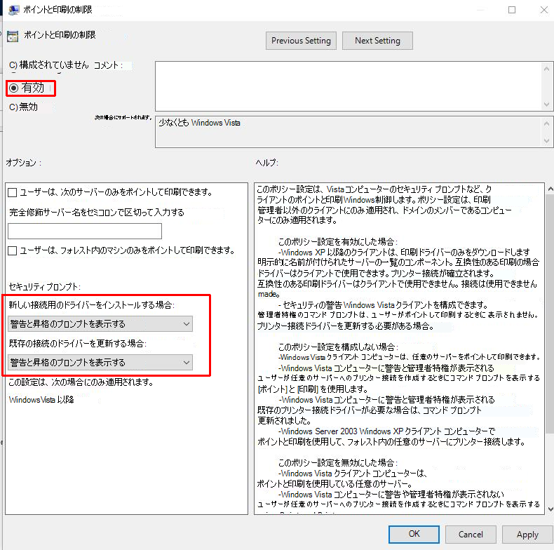Click the WindowsVista 以降 text in options
This screenshot has width=554, height=550.
pyautogui.click(x=41, y=400)
